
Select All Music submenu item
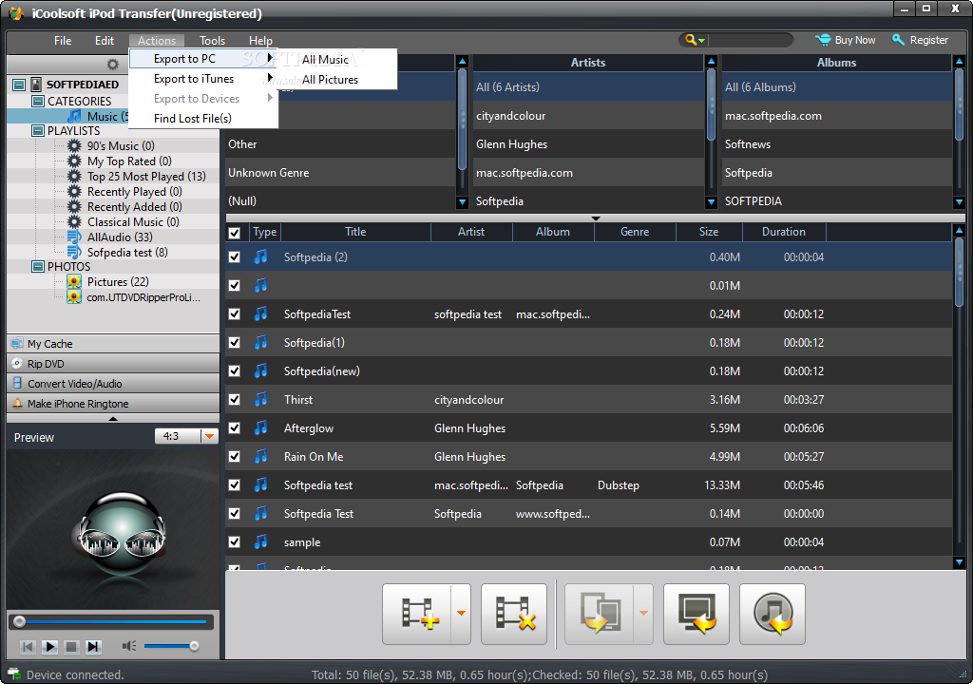[x=337, y=60]
